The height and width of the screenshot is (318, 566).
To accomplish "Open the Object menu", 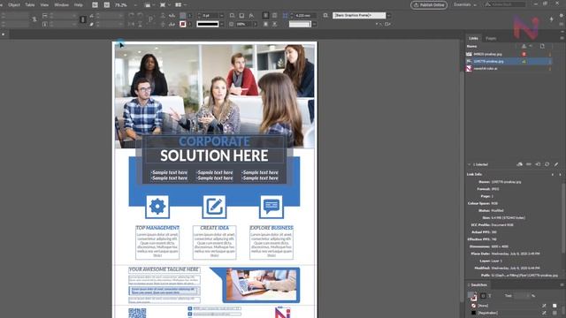I will (14, 5).
